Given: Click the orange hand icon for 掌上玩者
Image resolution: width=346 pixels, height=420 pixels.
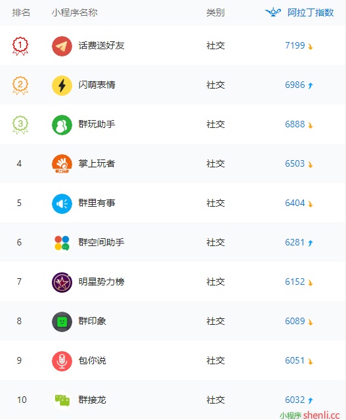Looking at the screenshot, I should click(x=62, y=164).
